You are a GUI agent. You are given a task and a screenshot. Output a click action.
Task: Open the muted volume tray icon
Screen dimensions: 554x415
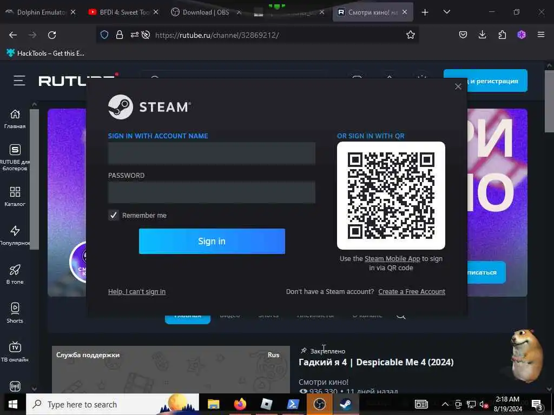(x=483, y=405)
